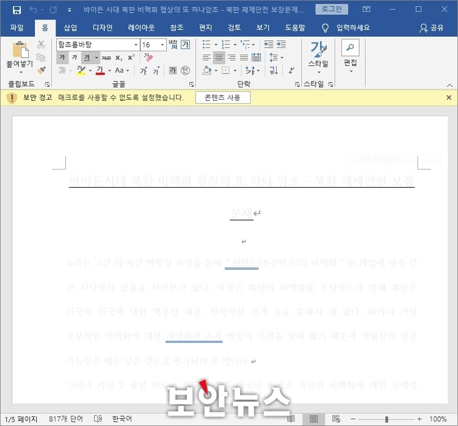This screenshot has height=426, width=458.
Task: Toggle subscript formatting
Action: 118,58
